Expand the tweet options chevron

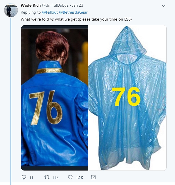point(163,6)
